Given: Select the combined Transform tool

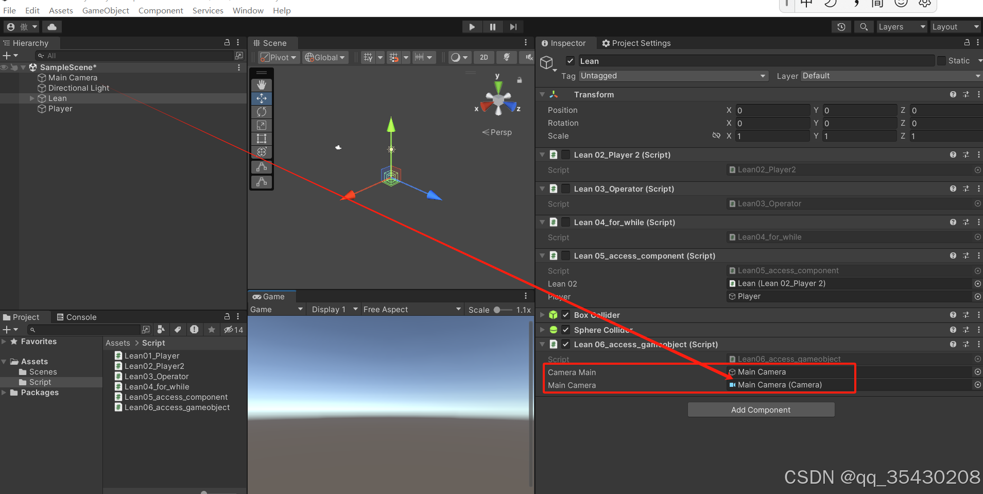Looking at the screenshot, I should click(262, 152).
